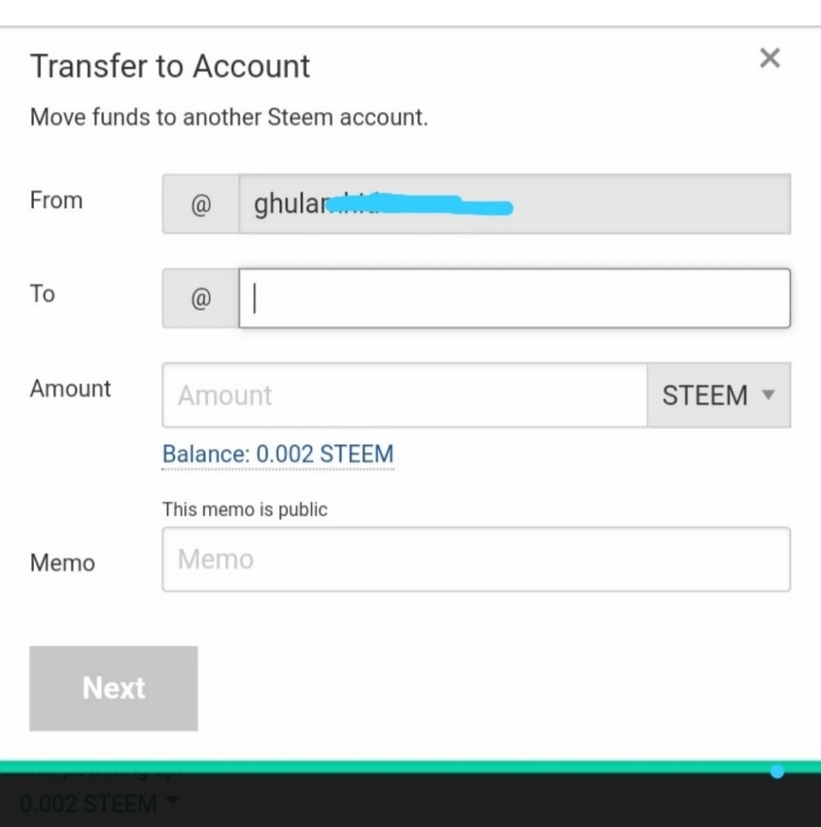Click the @ symbol beside To field
Screen dimensions: 821x827
[201, 298]
